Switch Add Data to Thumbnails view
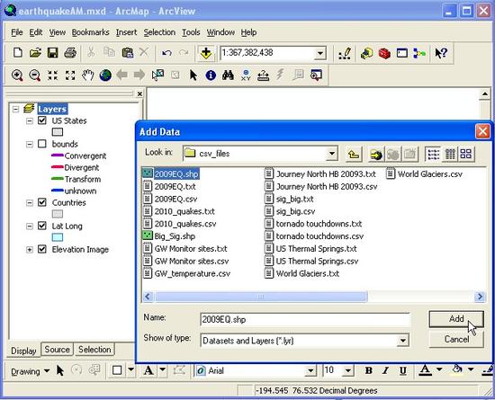 pyautogui.click(x=466, y=154)
